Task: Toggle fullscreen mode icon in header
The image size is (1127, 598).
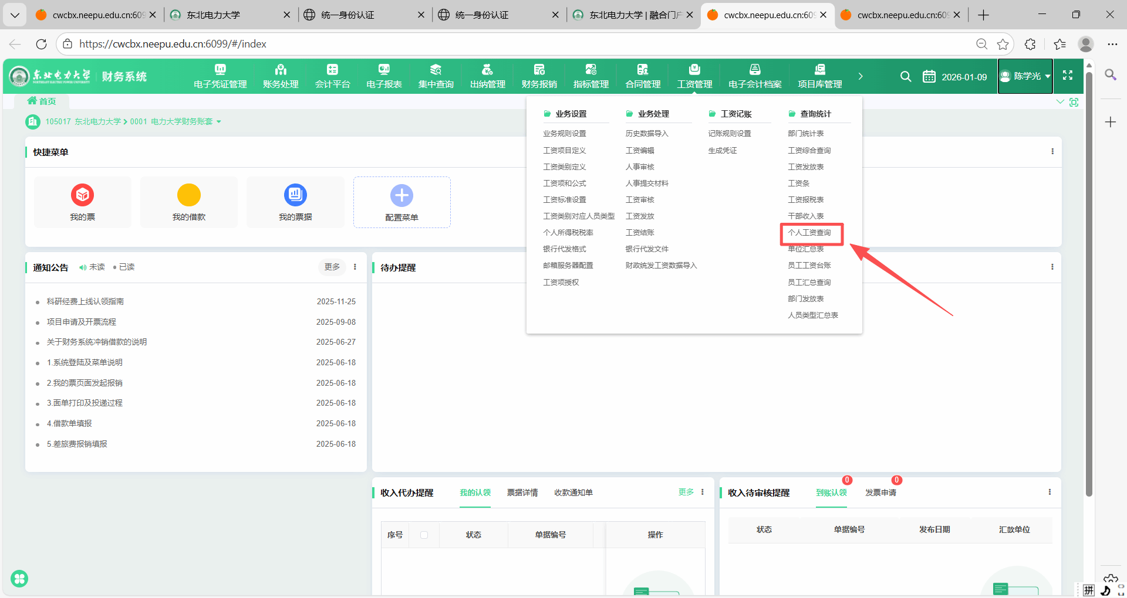Action: [1068, 76]
